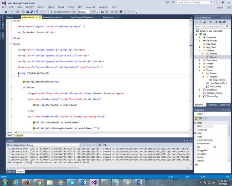
Task: Open Firefox from the Windows taskbar
Action: coord(27,182)
